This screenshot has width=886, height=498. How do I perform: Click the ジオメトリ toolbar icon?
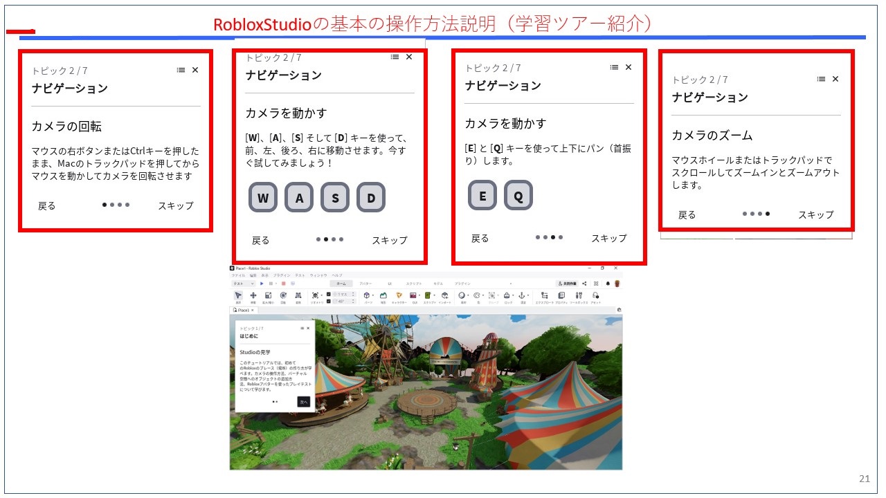coord(315,296)
